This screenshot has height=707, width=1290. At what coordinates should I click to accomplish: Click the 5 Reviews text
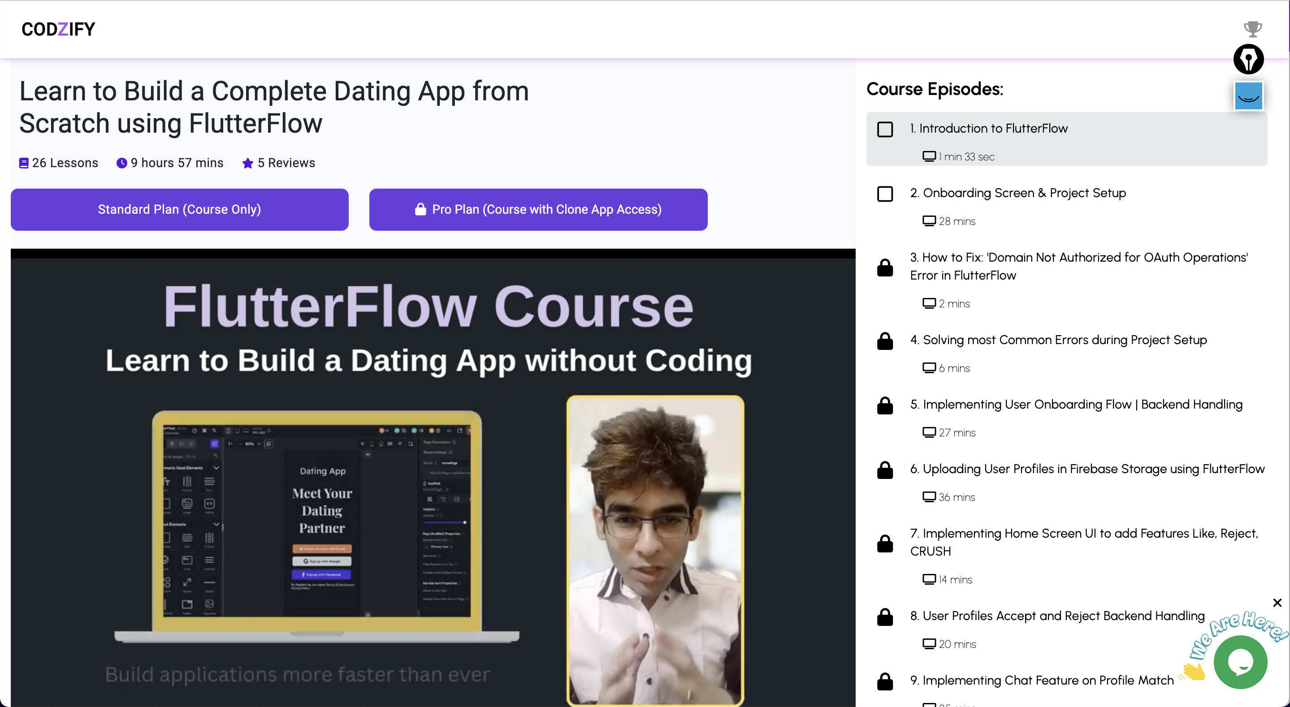tap(286, 163)
